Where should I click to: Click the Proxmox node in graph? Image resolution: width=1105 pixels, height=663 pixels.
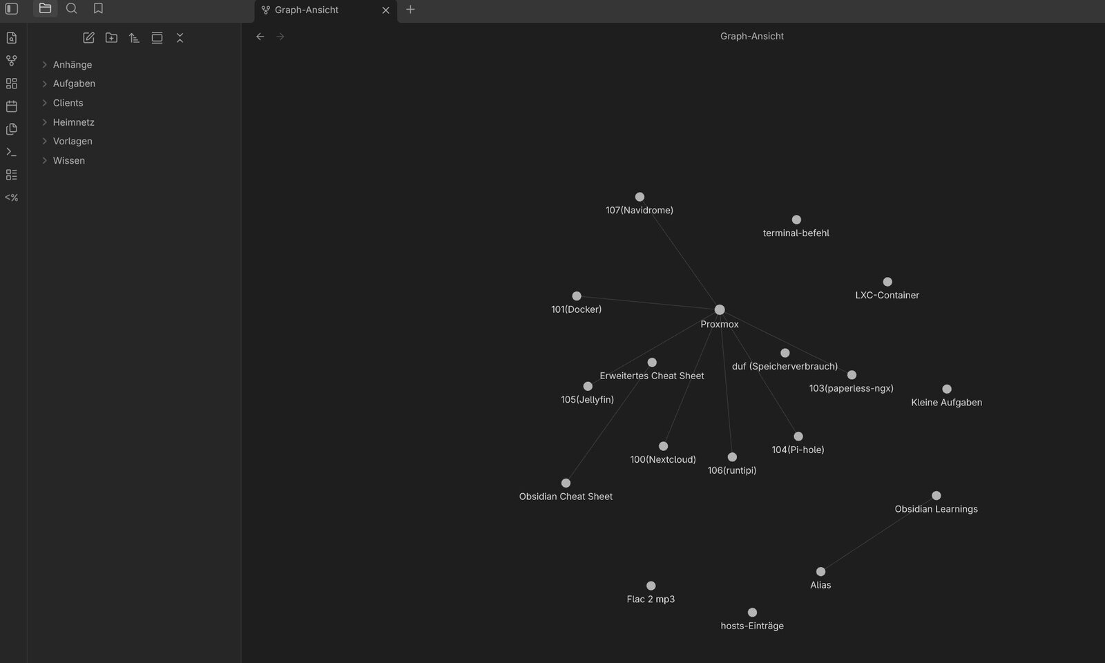pyautogui.click(x=720, y=310)
